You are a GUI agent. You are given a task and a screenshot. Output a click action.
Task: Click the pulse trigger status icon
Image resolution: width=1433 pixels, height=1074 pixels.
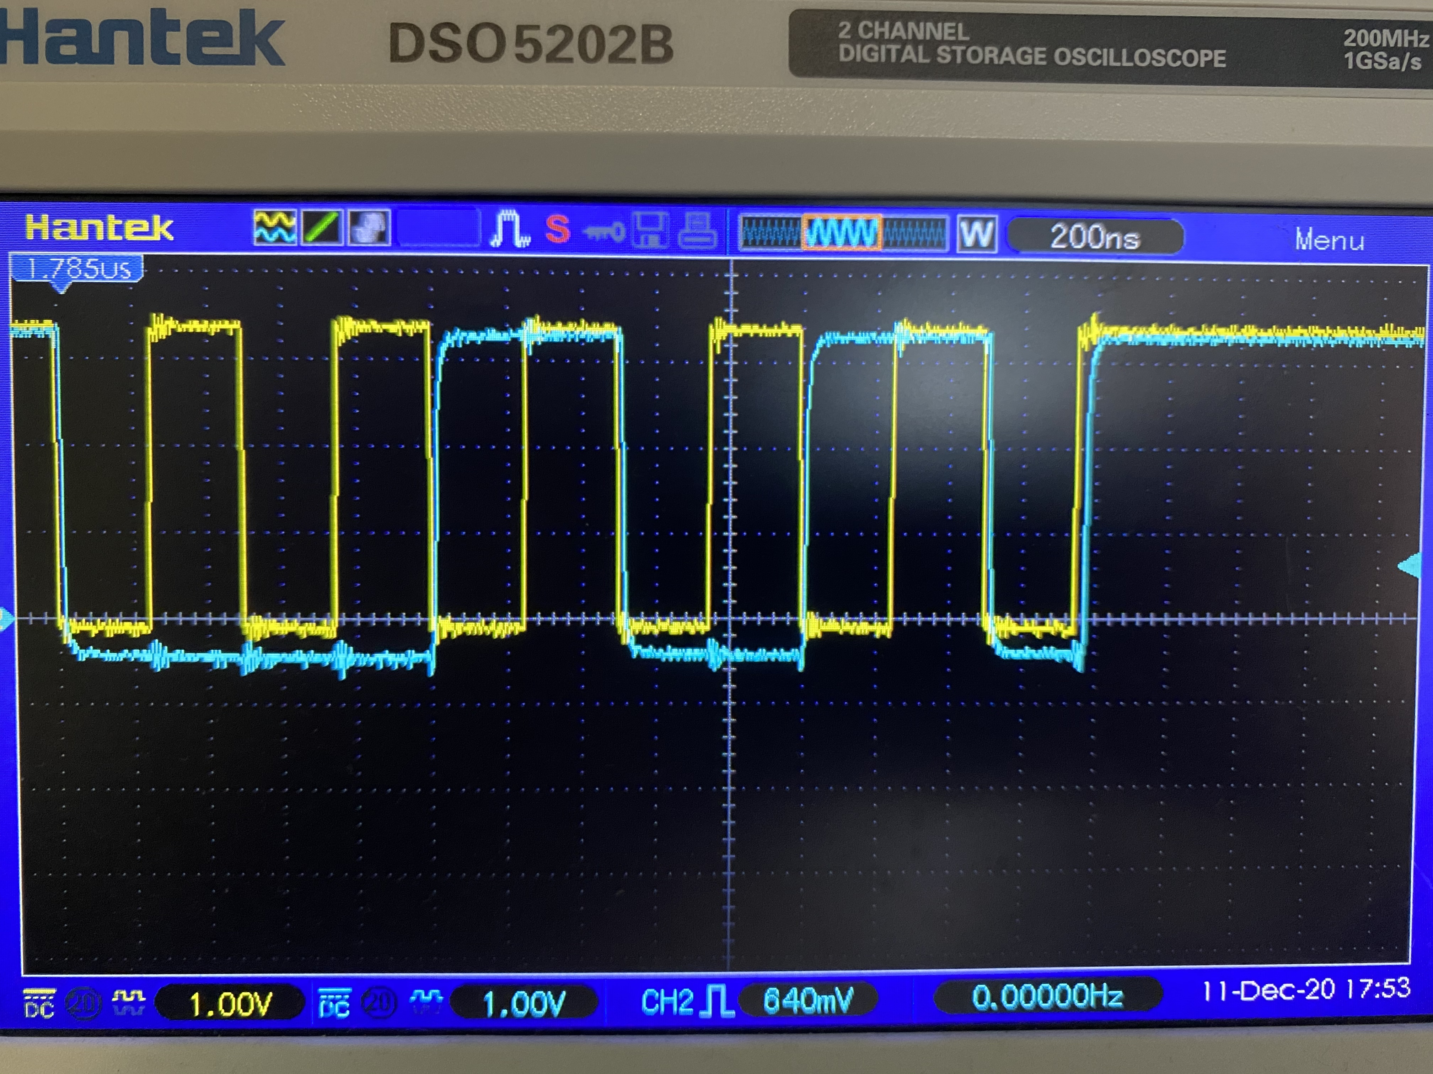[x=510, y=228]
